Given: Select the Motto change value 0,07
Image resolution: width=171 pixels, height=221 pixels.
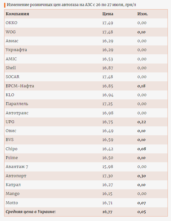Looking at the screenshot, I should (142, 203).
